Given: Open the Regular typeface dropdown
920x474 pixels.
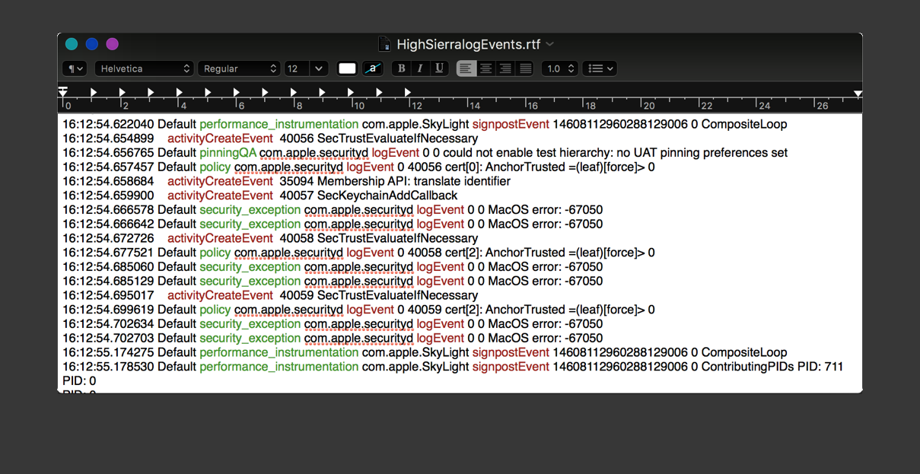Looking at the screenshot, I should click(x=239, y=68).
